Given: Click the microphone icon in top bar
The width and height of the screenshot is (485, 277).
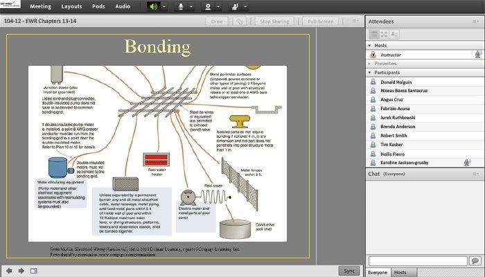Looking at the screenshot, I should click(x=182, y=6).
